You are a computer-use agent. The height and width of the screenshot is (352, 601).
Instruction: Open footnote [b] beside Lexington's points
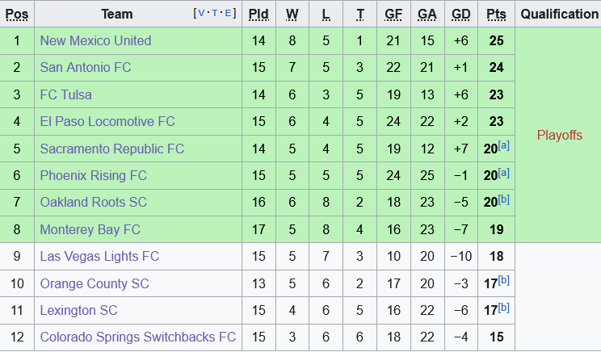click(x=504, y=307)
